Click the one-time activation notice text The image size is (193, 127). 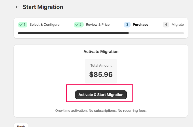pos(101,111)
